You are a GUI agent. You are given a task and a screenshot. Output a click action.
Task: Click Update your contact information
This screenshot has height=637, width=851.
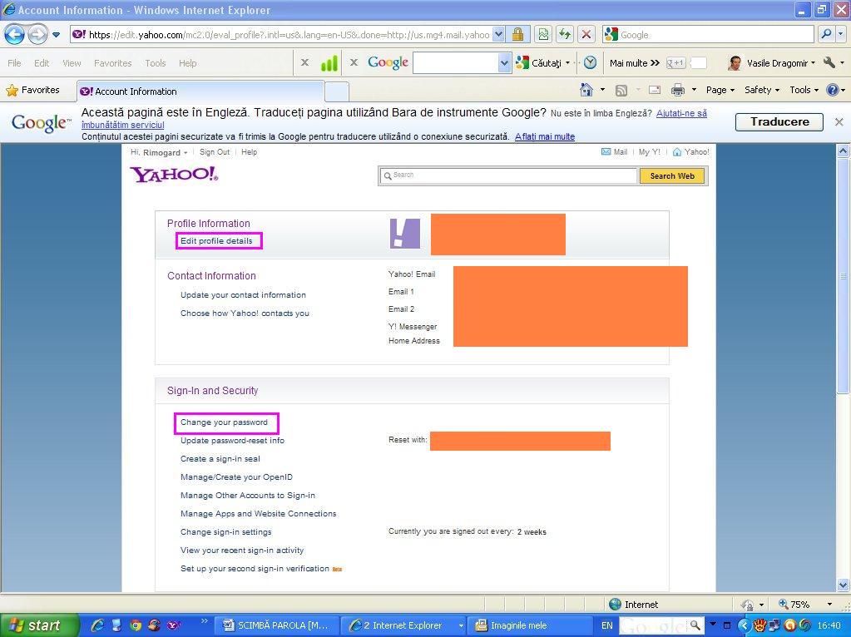(x=243, y=294)
